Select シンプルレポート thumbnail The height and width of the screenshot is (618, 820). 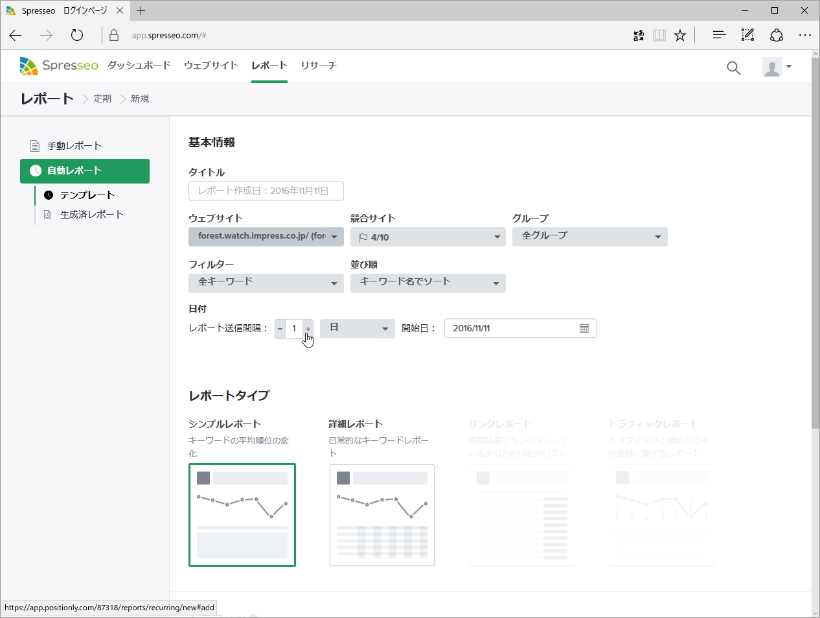point(242,515)
